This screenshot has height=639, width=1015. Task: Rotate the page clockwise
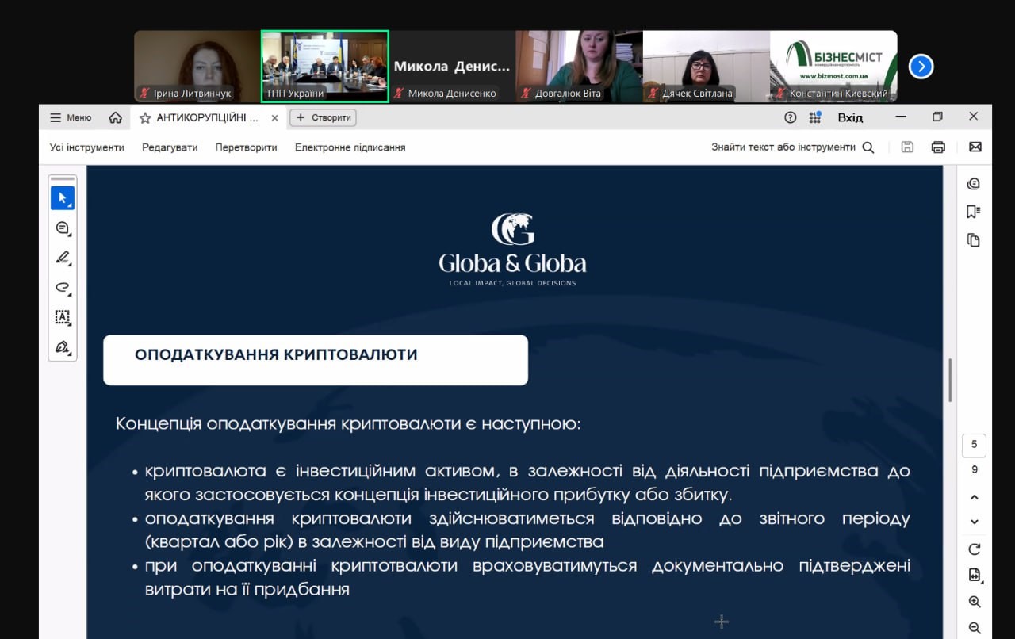coord(975,549)
